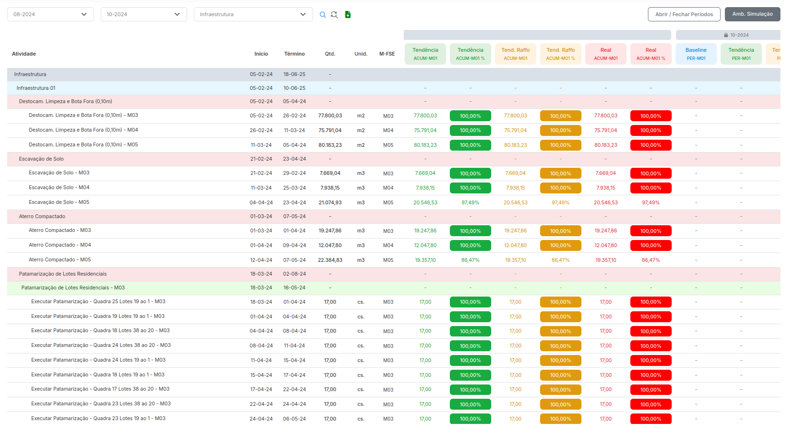The image size is (789, 432).
Task: Click red 100,00% badge for Escavação de Solo - M03
Action: click(650, 173)
